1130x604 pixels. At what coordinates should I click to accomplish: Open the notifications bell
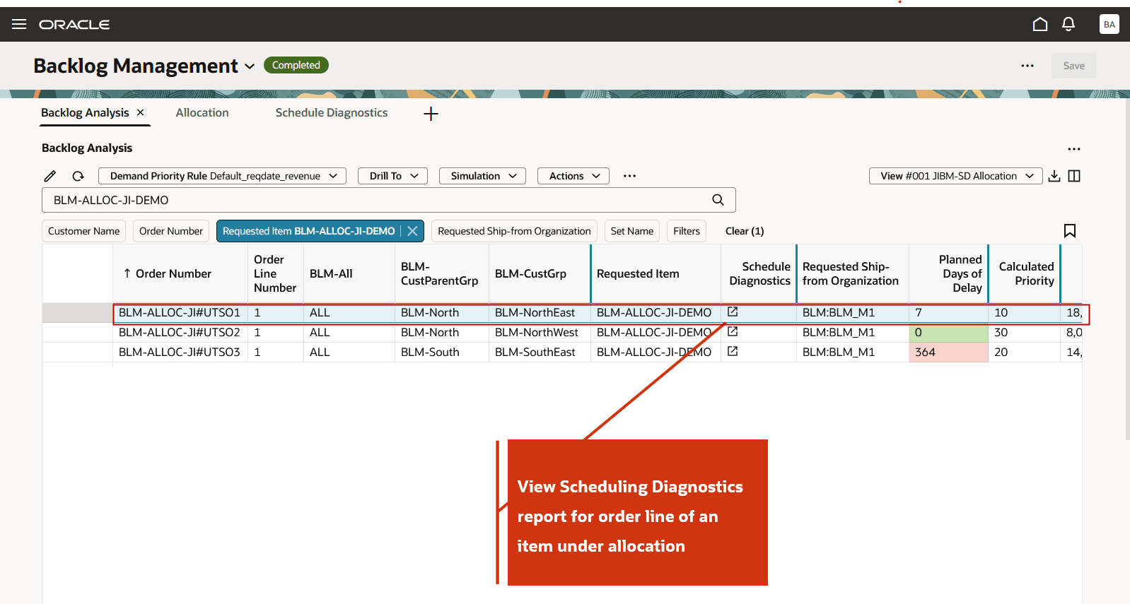click(x=1068, y=24)
